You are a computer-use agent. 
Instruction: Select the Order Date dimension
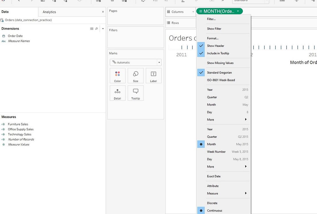[15, 36]
